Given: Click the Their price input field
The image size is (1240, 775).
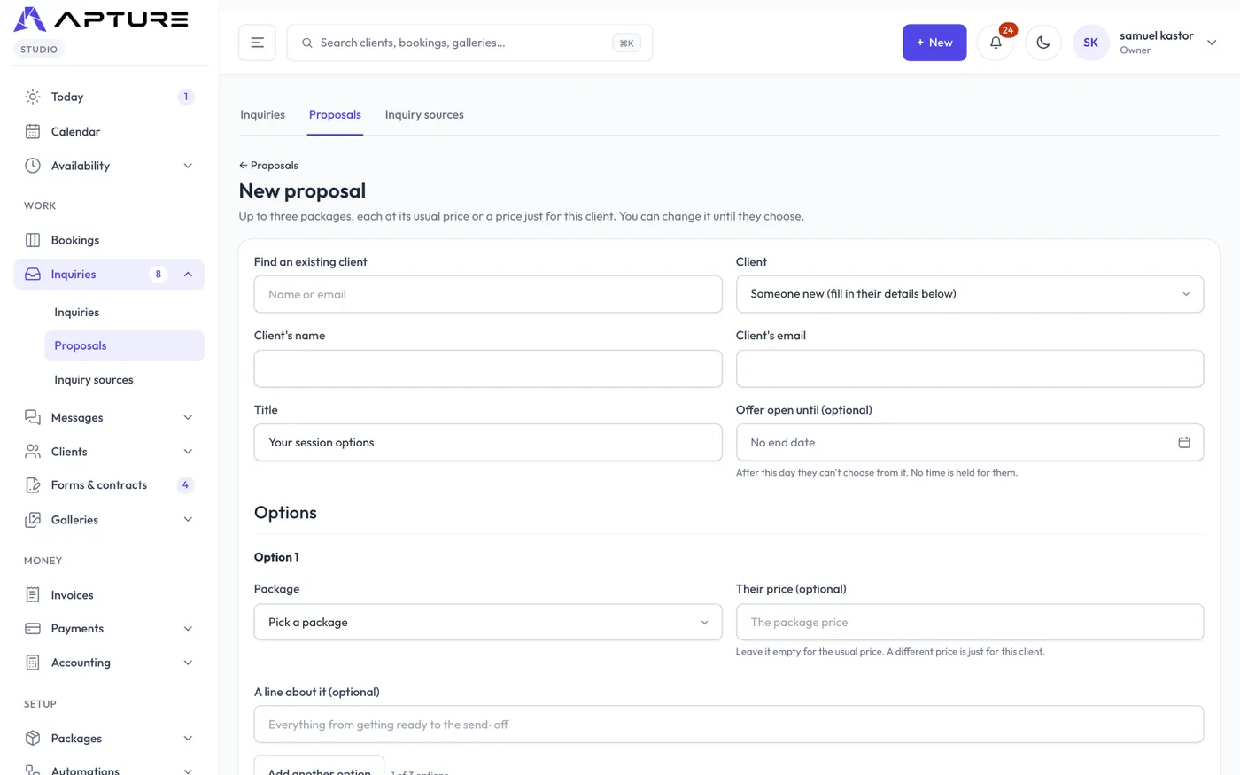Looking at the screenshot, I should click(x=970, y=622).
